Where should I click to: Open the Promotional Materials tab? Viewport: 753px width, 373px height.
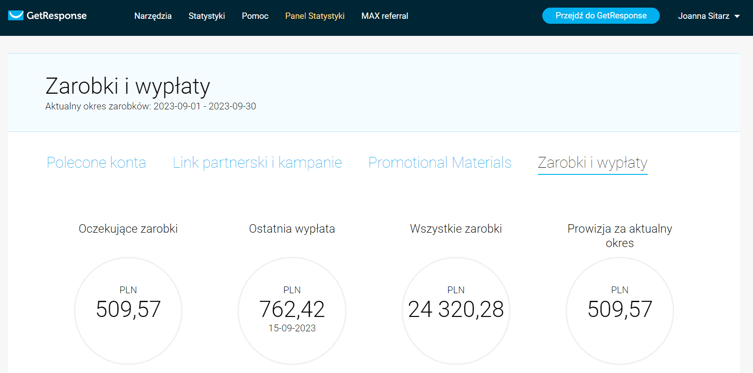440,162
